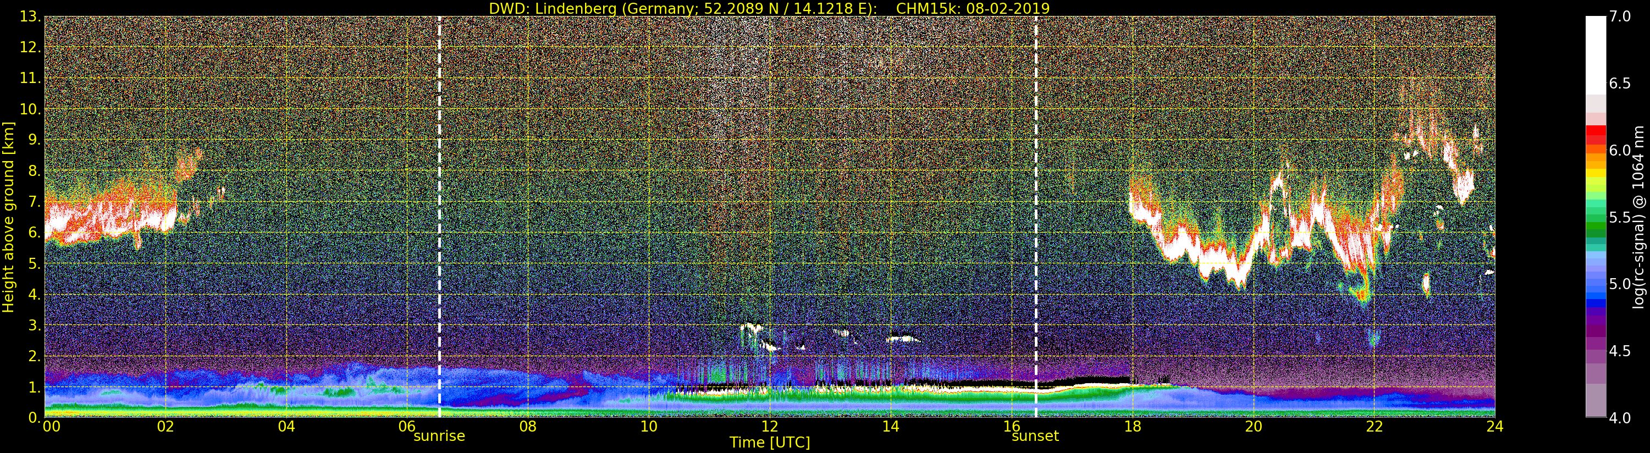
Task: Click the time axis tick label '14'
Action: [x=890, y=427]
